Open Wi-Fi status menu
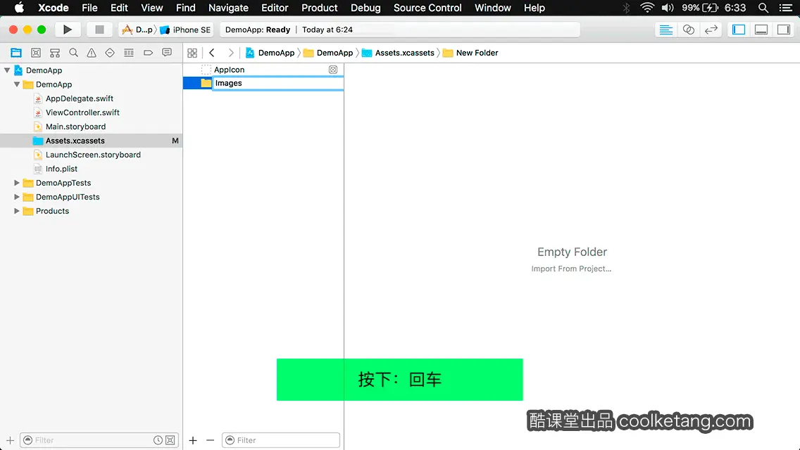800x450 pixels. (x=647, y=8)
